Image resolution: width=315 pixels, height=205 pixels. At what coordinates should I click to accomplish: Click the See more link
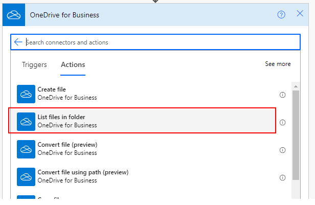tap(278, 64)
